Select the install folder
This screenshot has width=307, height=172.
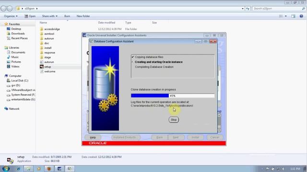tap(48, 48)
